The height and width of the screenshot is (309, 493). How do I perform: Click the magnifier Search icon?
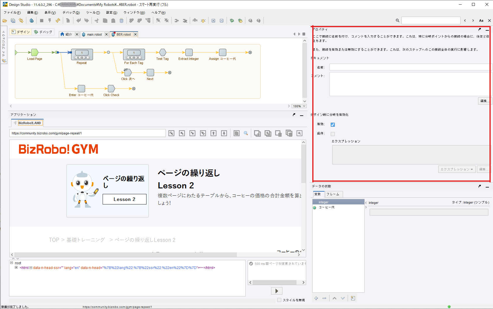click(x=397, y=20)
